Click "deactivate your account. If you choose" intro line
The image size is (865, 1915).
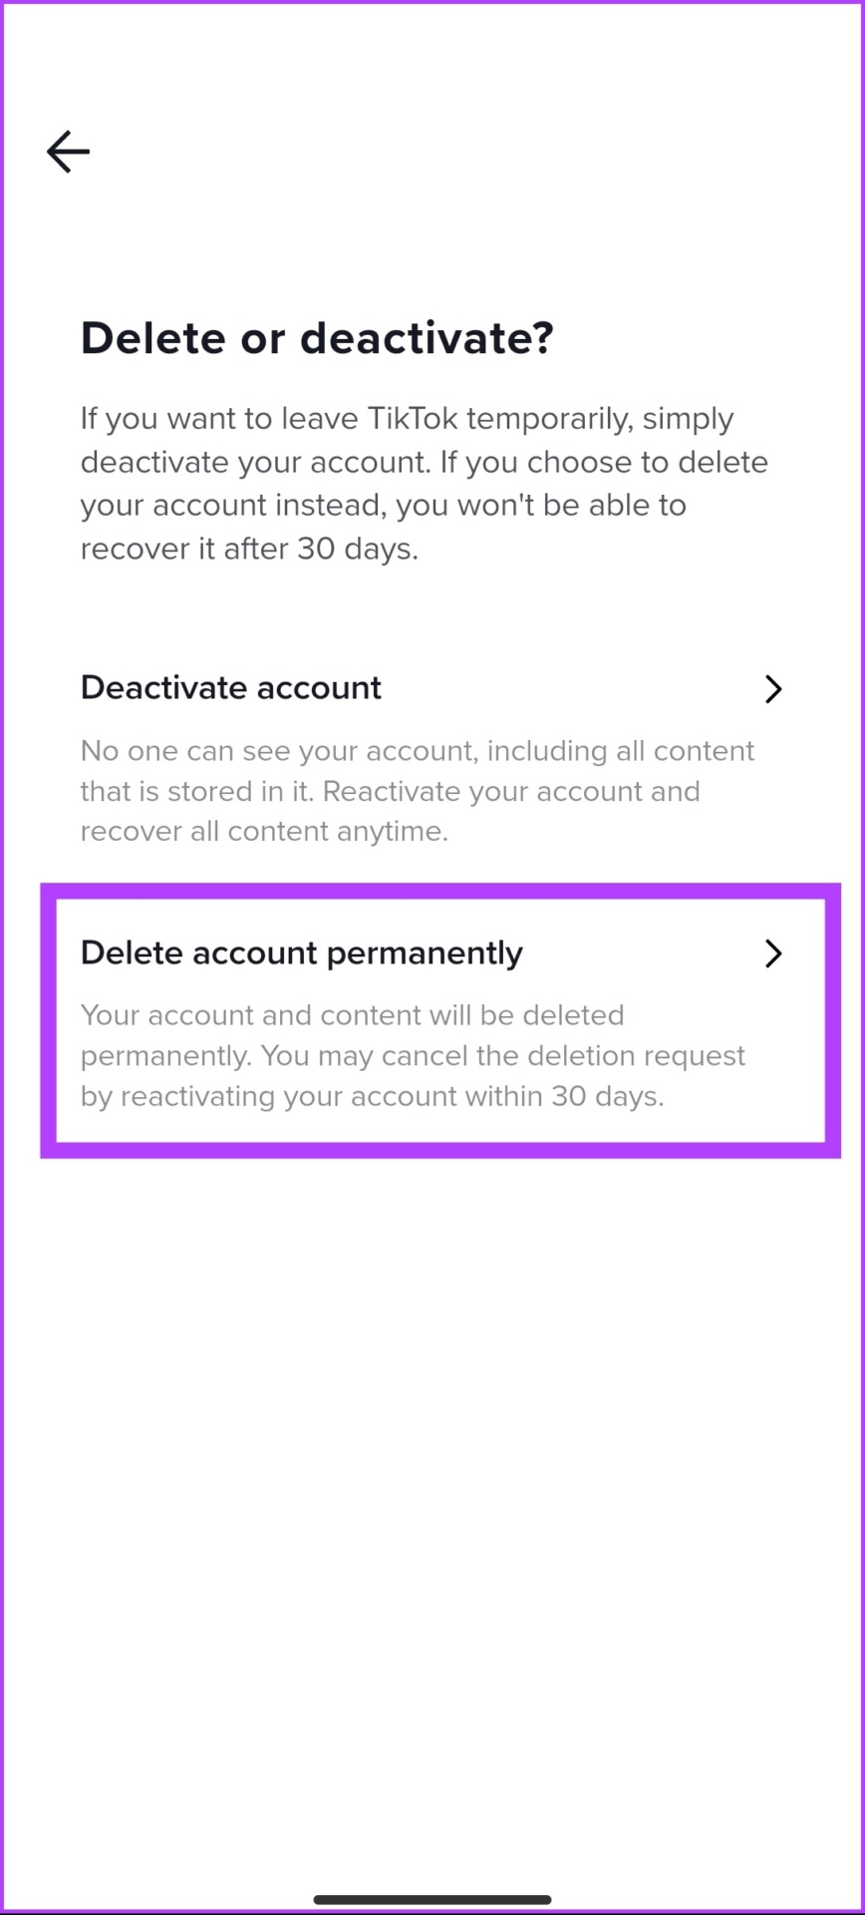coord(425,462)
